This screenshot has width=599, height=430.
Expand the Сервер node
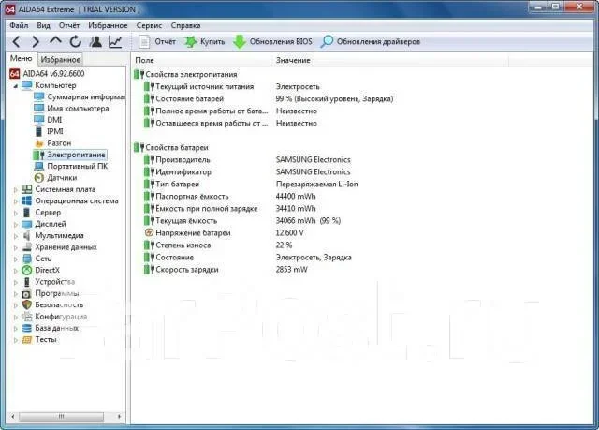point(16,213)
